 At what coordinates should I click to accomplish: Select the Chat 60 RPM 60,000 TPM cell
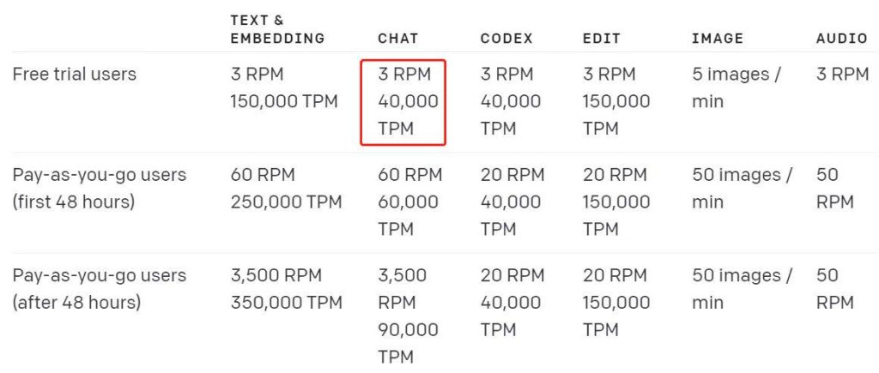click(x=409, y=202)
